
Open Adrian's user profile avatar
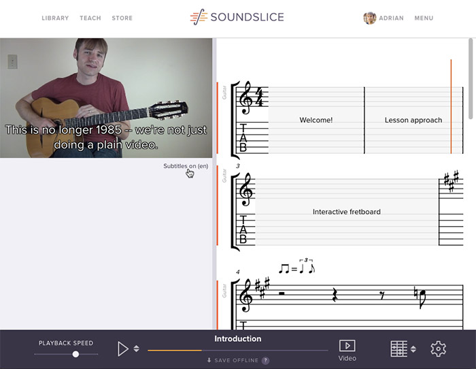point(369,18)
